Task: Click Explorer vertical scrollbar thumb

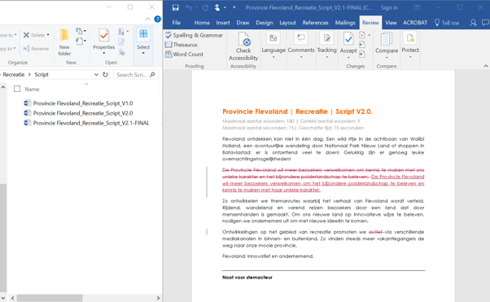Action: [2, 238]
